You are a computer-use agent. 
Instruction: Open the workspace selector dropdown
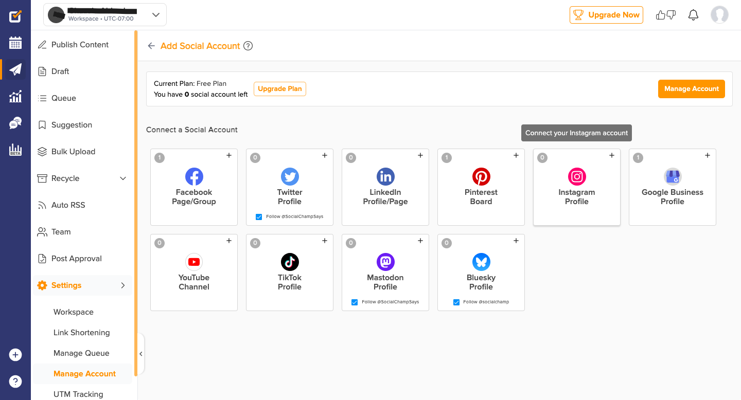coord(105,15)
